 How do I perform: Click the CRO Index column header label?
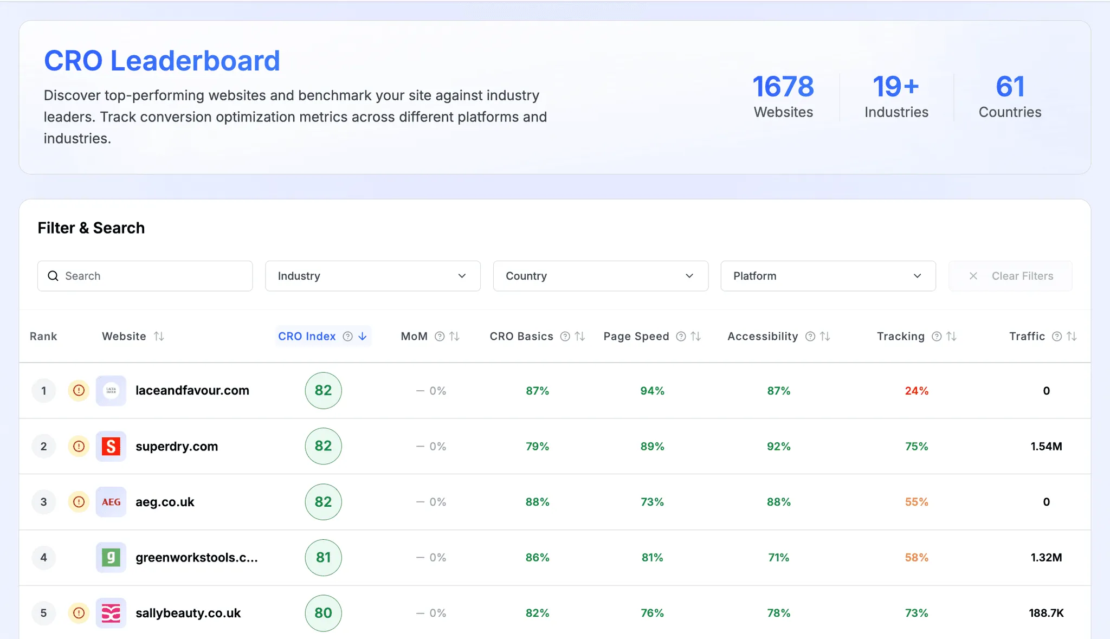(x=307, y=337)
